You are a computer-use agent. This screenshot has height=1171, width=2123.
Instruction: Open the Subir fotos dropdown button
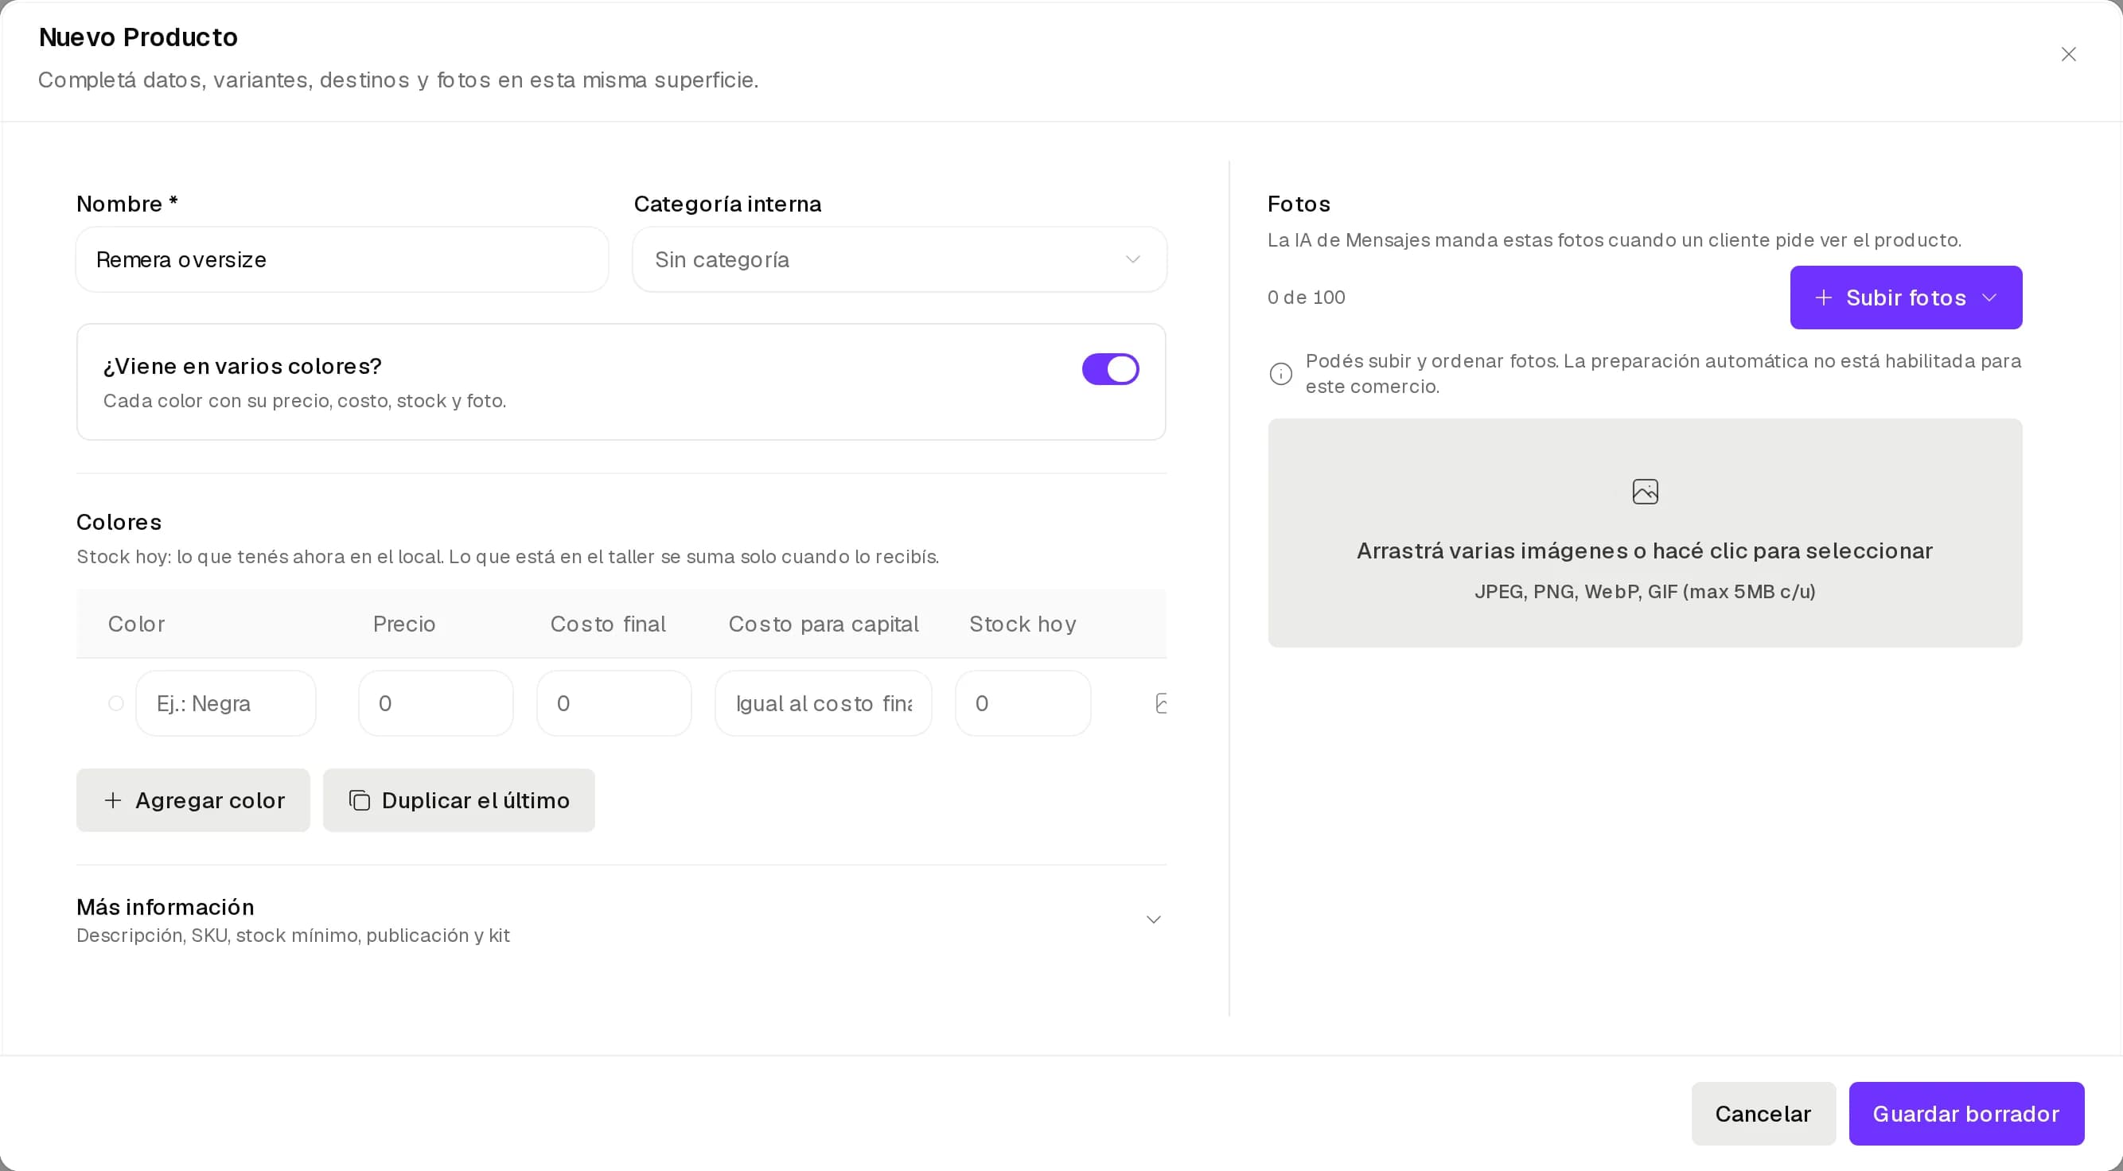tap(1906, 298)
